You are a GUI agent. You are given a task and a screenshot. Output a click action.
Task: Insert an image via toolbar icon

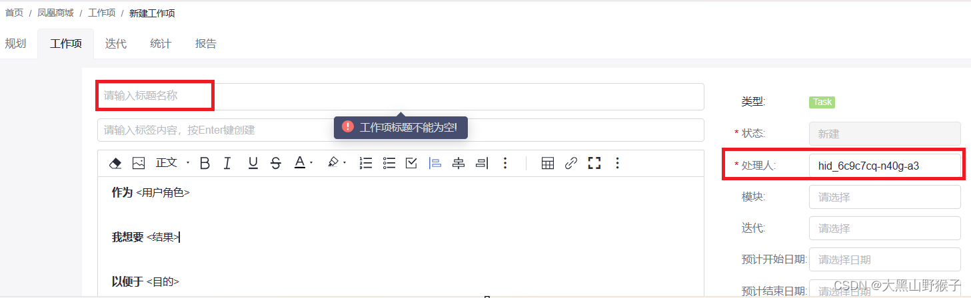point(139,163)
